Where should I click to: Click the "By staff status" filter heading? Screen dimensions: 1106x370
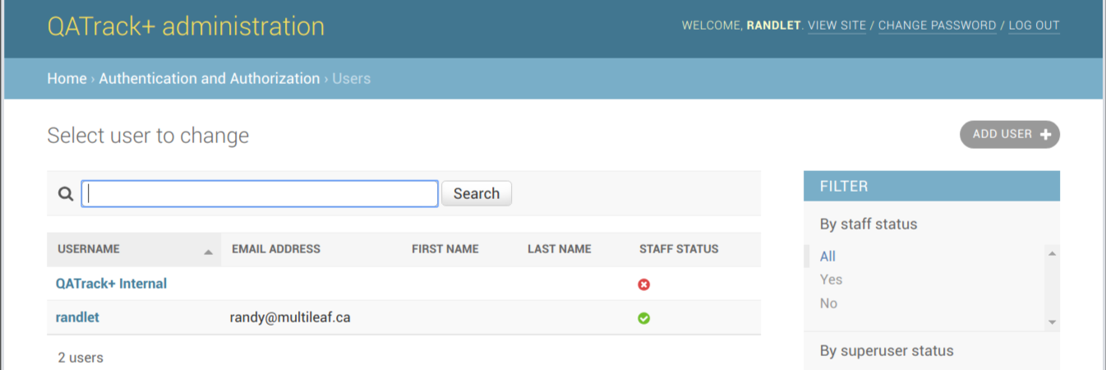[869, 224]
